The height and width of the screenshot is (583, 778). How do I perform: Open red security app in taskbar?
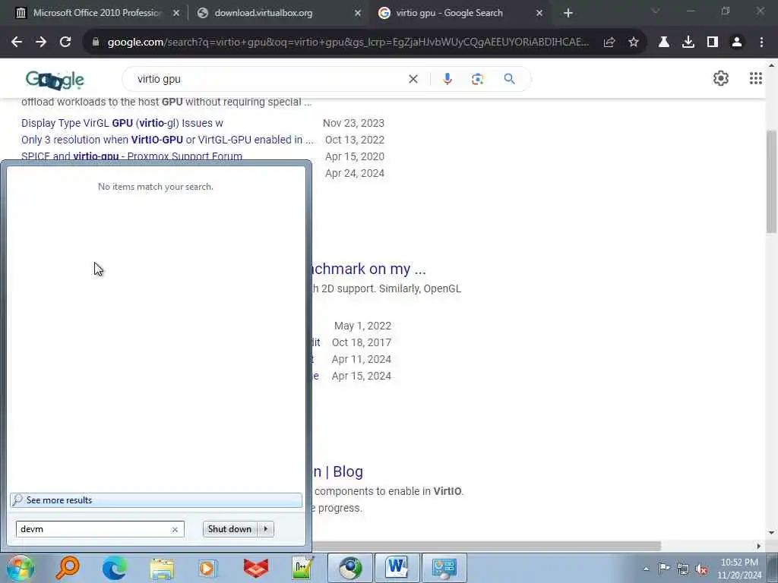click(x=255, y=568)
